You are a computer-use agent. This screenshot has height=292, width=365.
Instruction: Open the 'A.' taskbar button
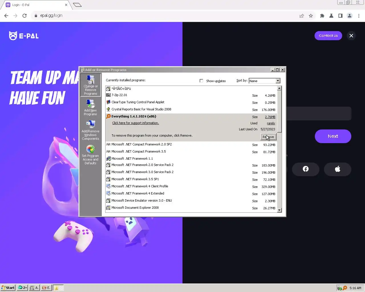34,288
